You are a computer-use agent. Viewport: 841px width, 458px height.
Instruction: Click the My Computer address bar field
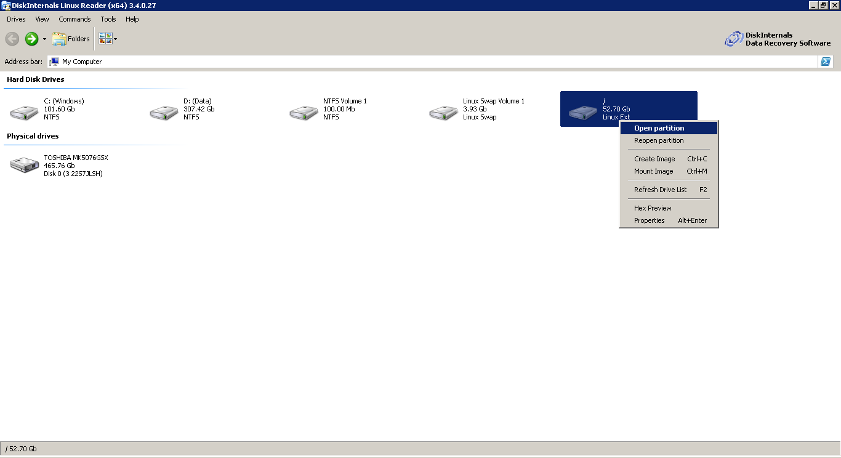coord(432,62)
